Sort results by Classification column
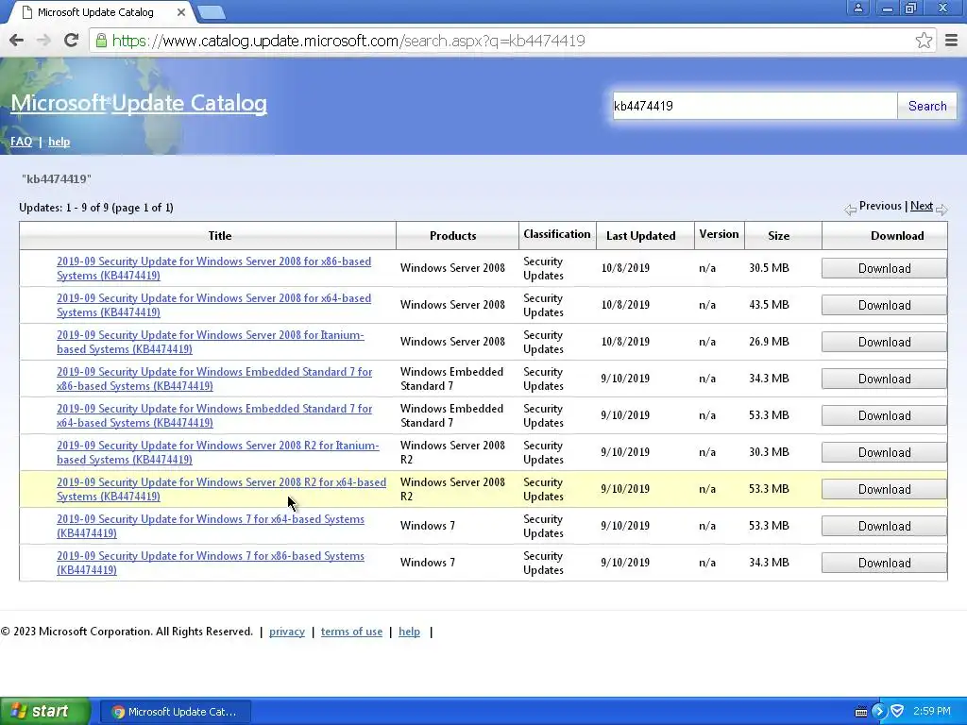 tap(557, 234)
